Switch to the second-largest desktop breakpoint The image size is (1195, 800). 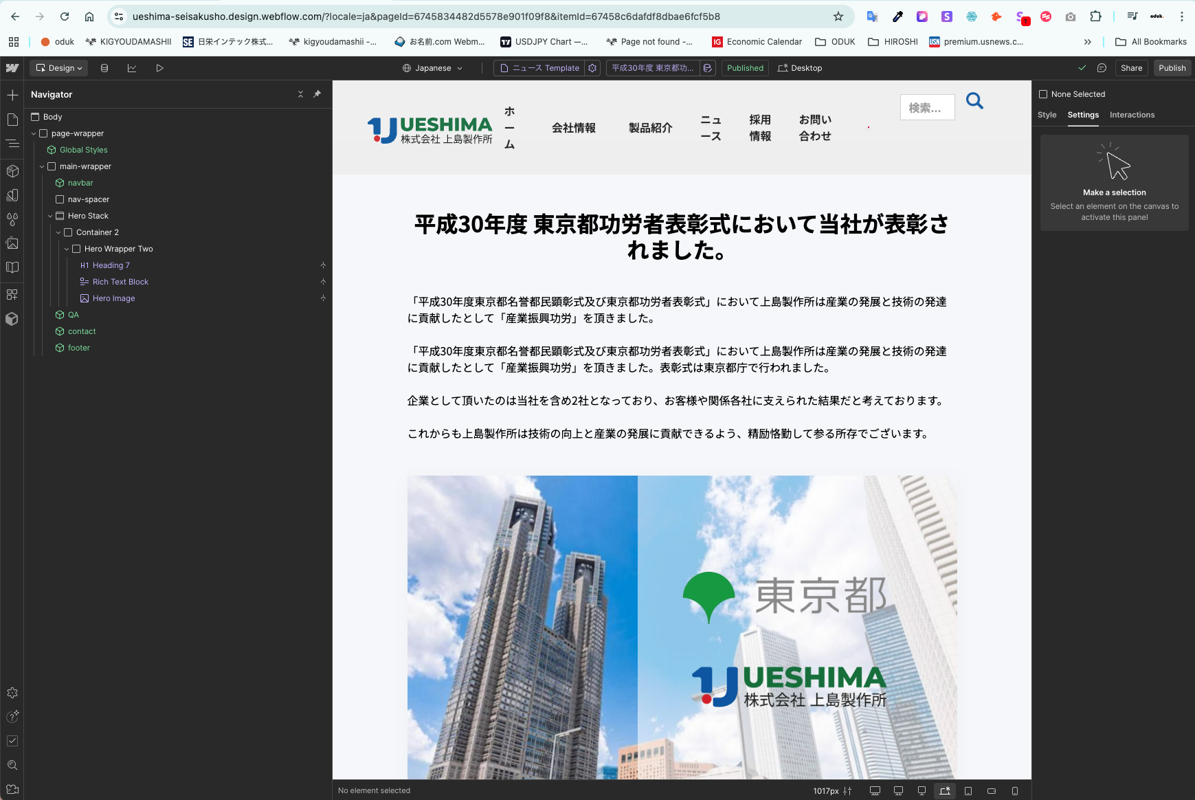[898, 790]
